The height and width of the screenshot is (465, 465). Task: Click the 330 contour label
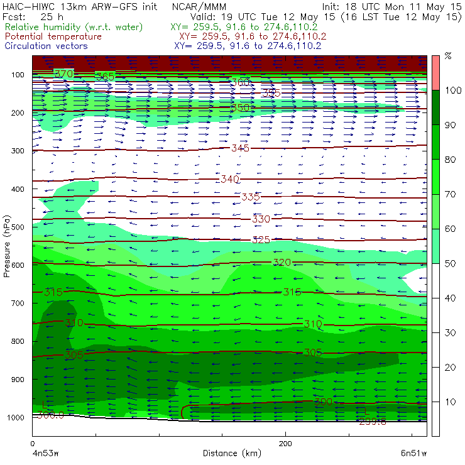click(261, 219)
